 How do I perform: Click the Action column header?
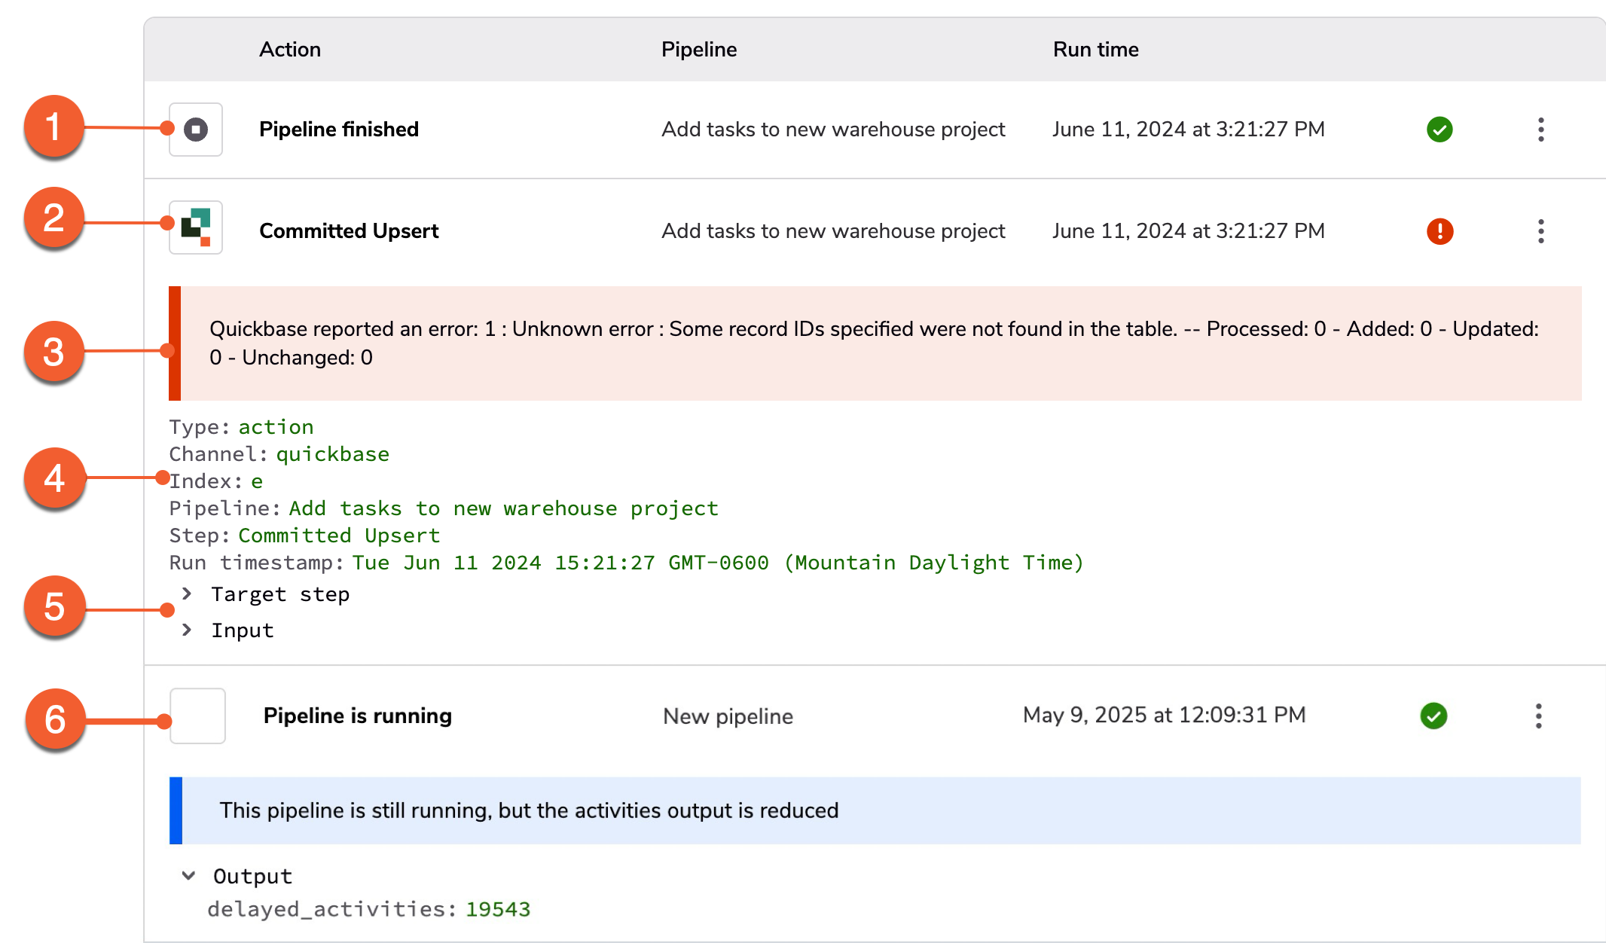pos(290,50)
